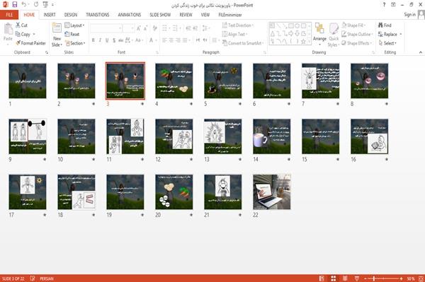Toggle Underline formatting
This screenshot has width=425, height=282.
(107, 40)
